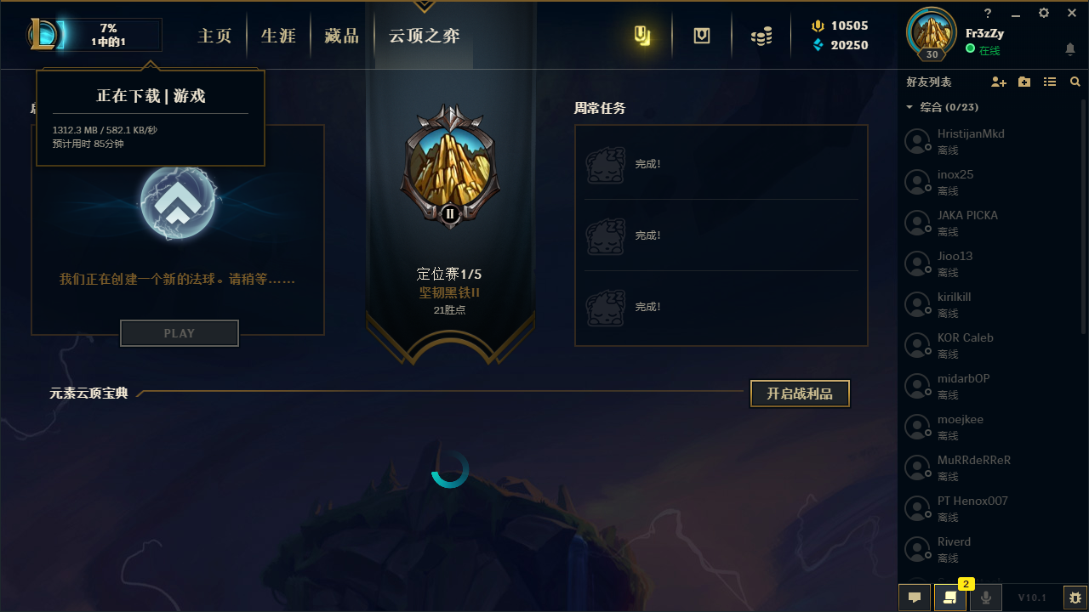Toggle the voice microphone button
This screenshot has height=612, width=1089.
[x=986, y=598]
